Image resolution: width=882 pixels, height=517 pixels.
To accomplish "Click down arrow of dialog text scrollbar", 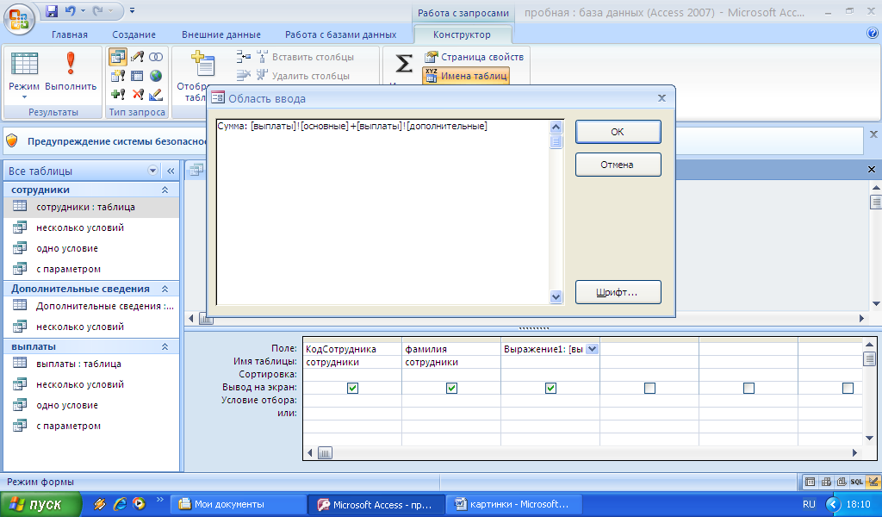I will click(x=556, y=297).
